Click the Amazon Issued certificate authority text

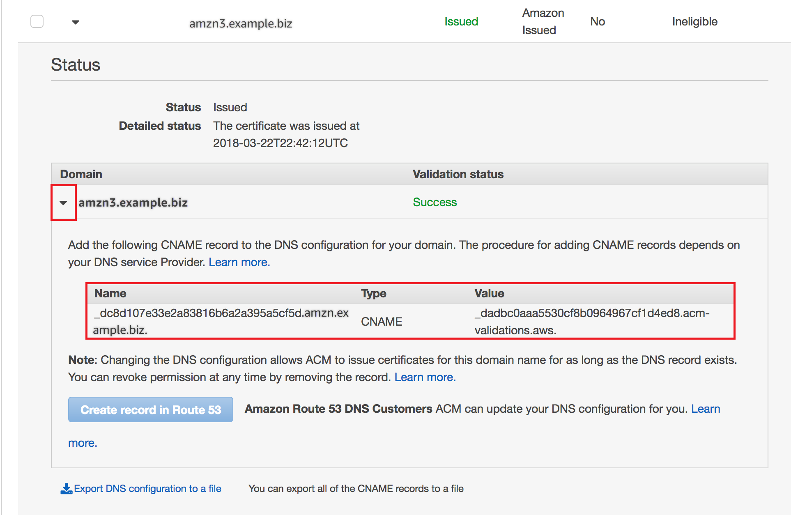pyautogui.click(x=543, y=21)
